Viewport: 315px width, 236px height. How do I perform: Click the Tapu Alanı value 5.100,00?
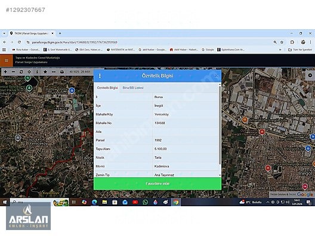pos(160,149)
